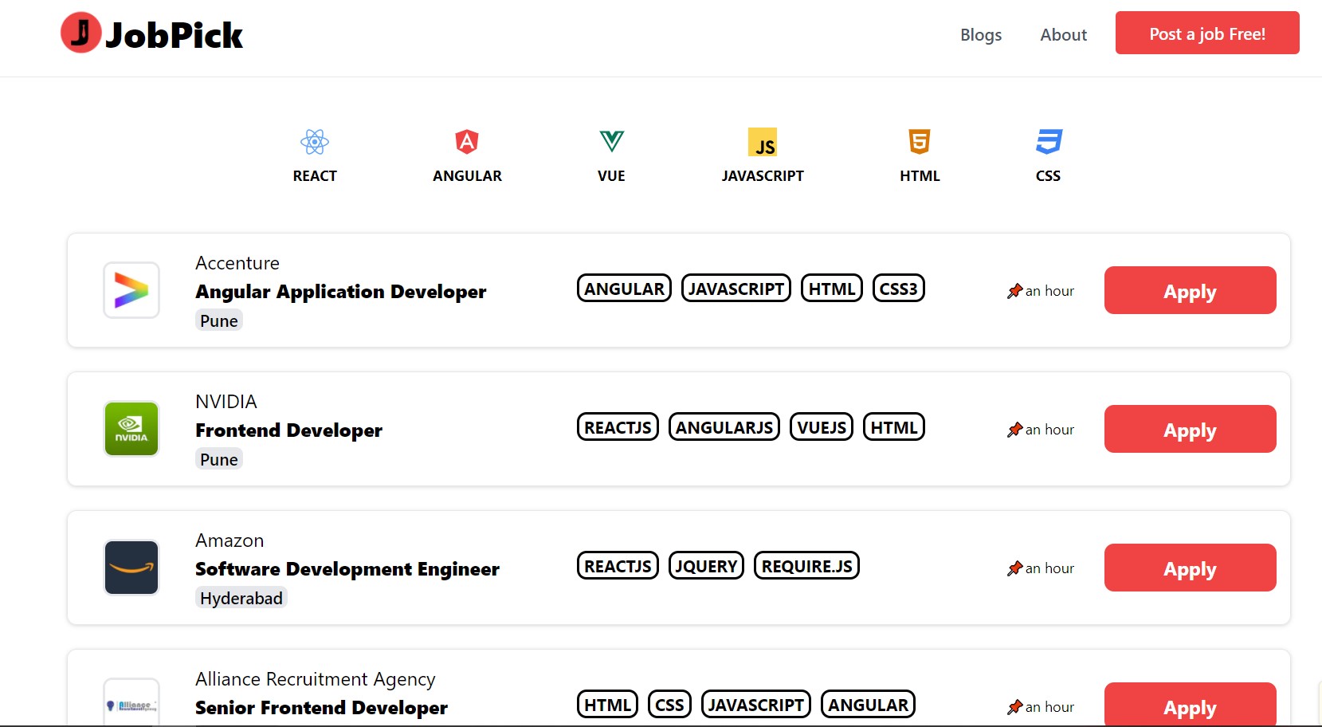Open the Amazon company logo
Image resolution: width=1322 pixels, height=727 pixels.
[131, 568]
